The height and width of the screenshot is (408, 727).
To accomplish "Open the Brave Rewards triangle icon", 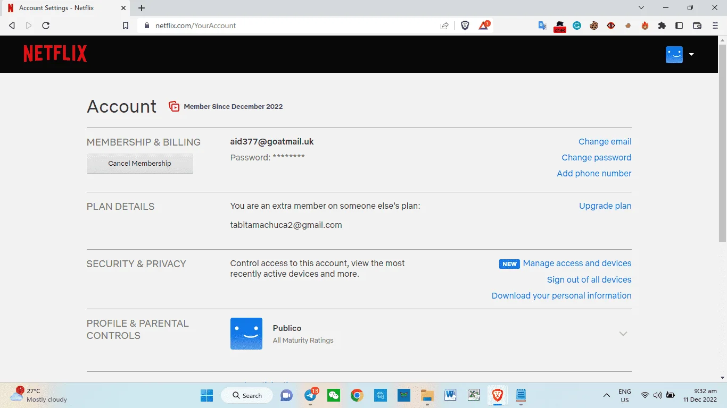I will pyautogui.click(x=484, y=25).
